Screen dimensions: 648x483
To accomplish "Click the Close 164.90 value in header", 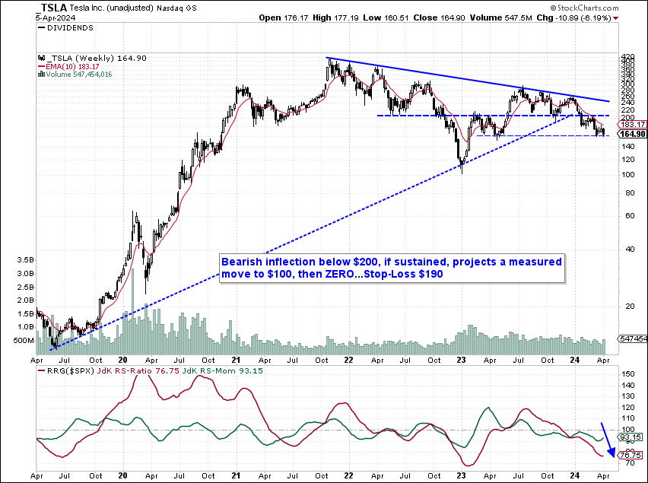I will pyautogui.click(x=439, y=17).
